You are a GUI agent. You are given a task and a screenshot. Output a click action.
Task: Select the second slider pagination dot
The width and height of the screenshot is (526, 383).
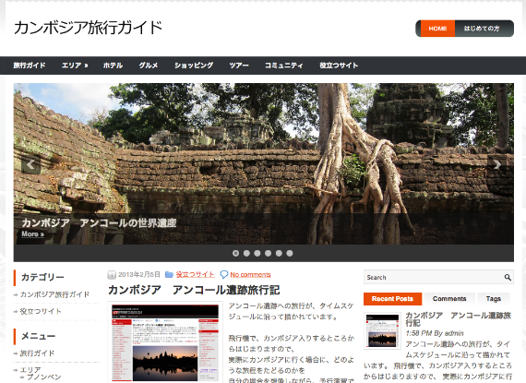coord(246,253)
